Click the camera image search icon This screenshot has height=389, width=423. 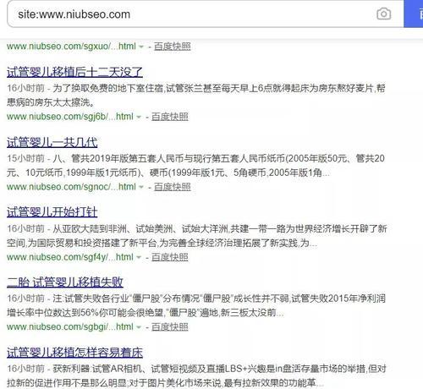(x=383, y=14)
